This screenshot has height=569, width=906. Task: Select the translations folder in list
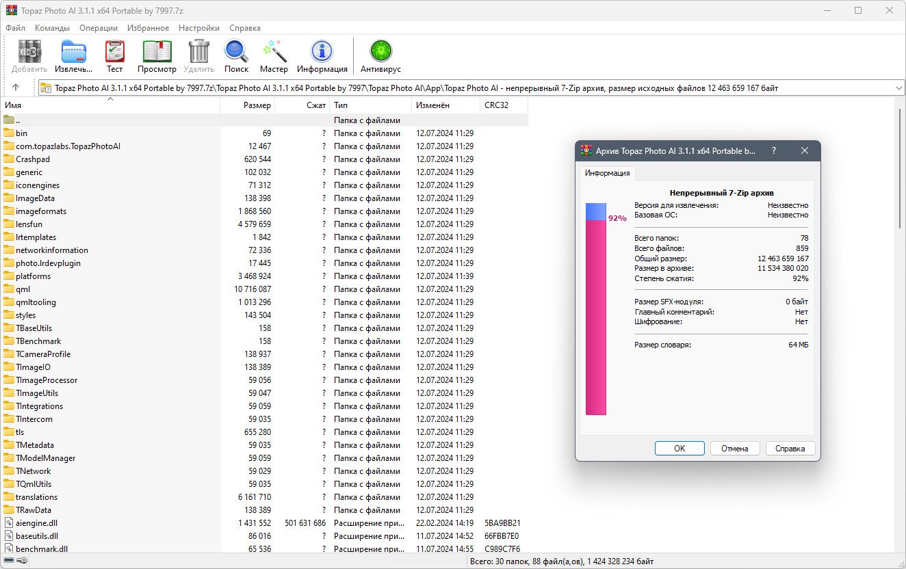[x=37, y=497]
